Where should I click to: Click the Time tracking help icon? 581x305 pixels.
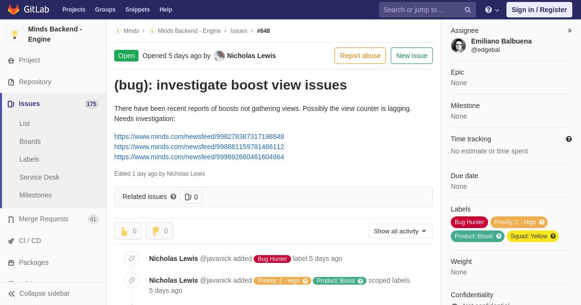tap(569, 139)
